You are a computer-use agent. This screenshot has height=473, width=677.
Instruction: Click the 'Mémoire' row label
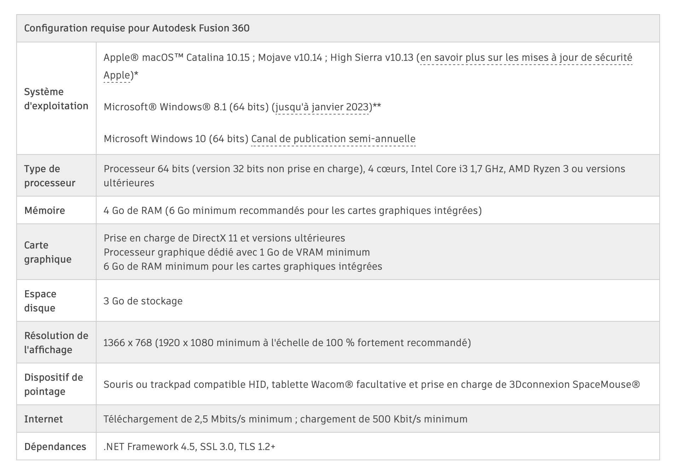point(45,210)
